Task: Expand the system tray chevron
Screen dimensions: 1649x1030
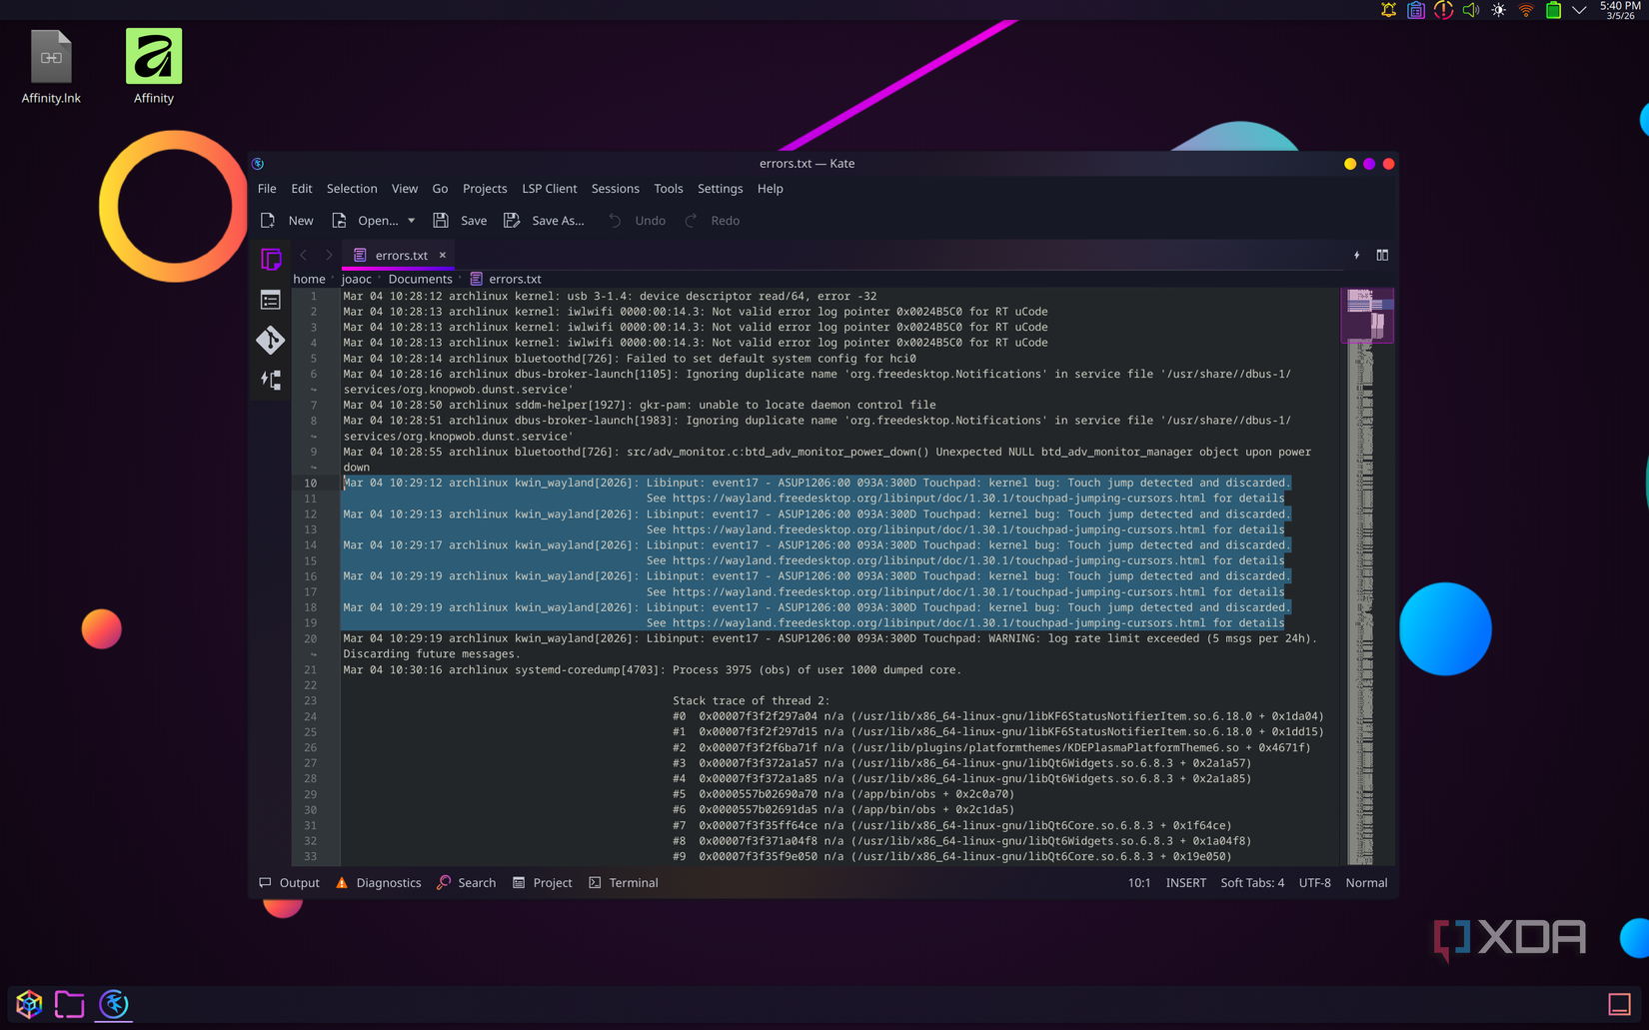Action: (1579, 10)
